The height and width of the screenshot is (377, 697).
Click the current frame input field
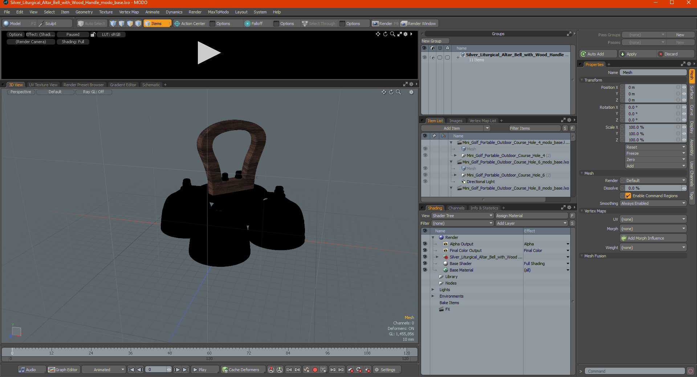point(156,370)
